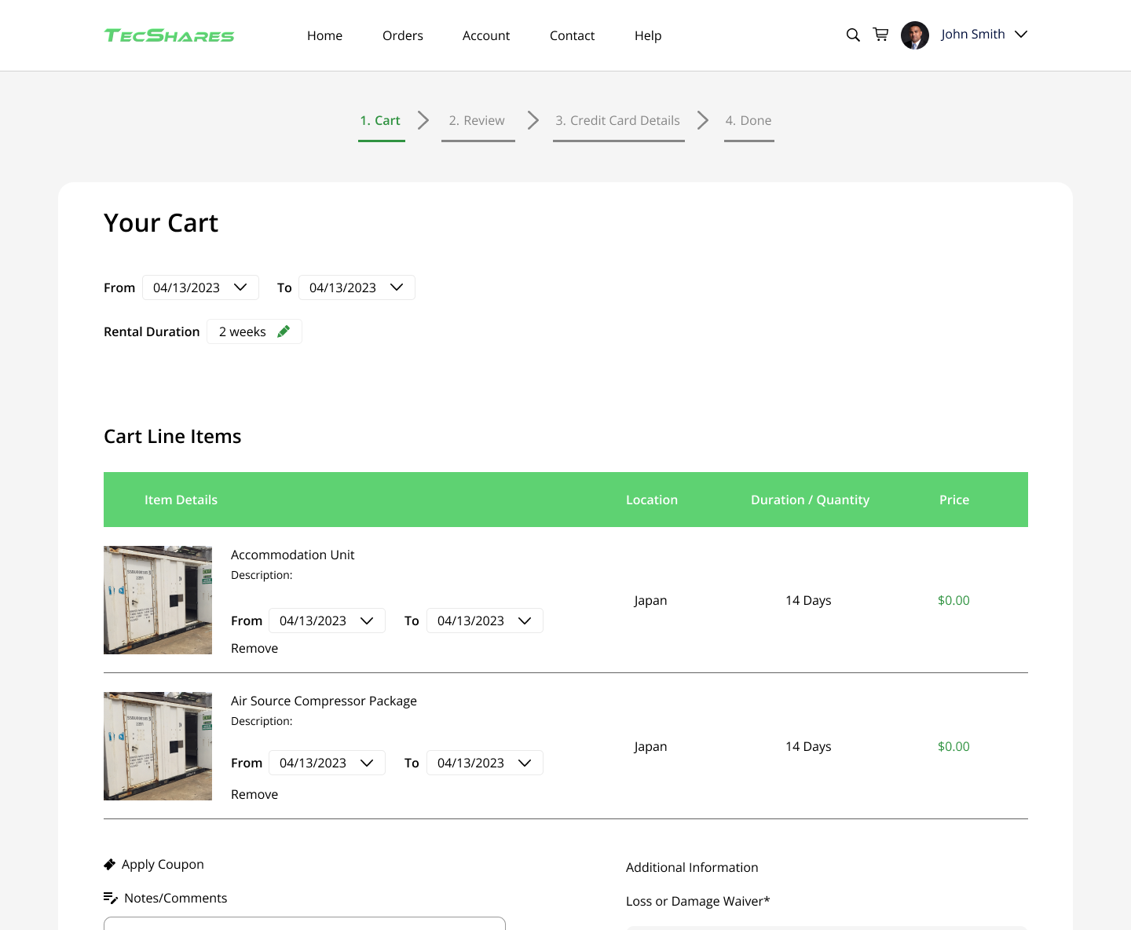Go to the Orders menu item
The width and height of the screenshot is (1131, 930).
402,35
